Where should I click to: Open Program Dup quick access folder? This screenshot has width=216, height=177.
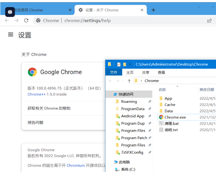[x=133, y=123]
